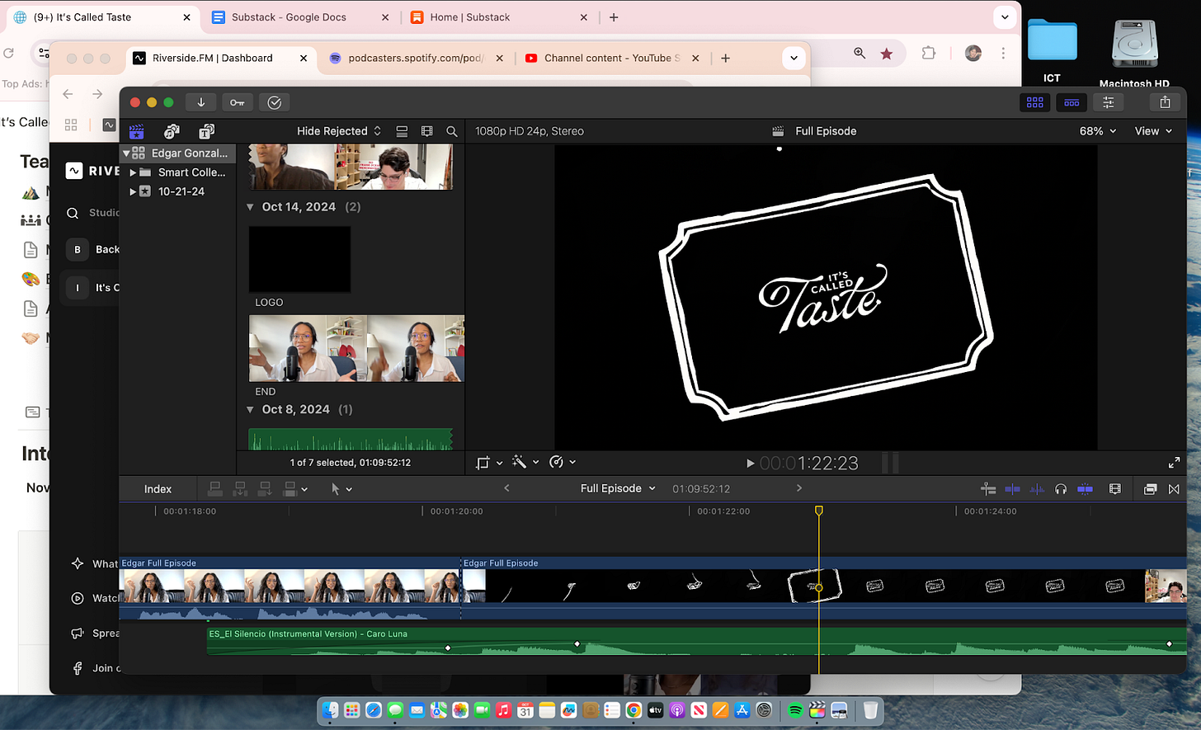Play the viewer from 1:22:23
Screen dimensions: 1201x730
tap(750, 464)
